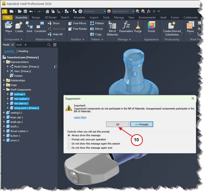Viewport: 205px width, 192px height.
Task: Click the Copy component tool
Action: (96, 34)
